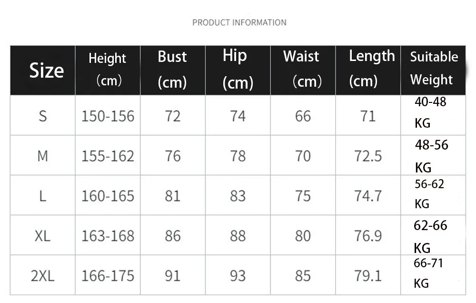
Task: Click the Hip (cm) column header
Action: pyautogui.click(x=238, y=70)
